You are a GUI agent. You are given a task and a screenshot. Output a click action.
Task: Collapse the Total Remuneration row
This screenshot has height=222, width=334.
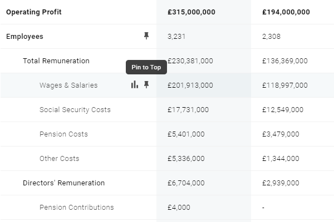click(x=56, y=61)
